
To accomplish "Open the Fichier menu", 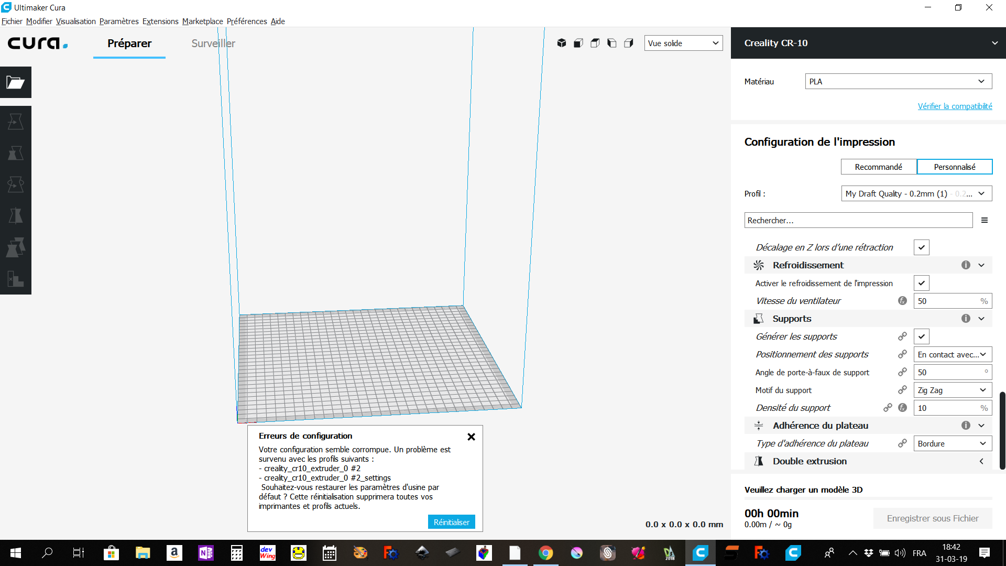I will (12, 21).
